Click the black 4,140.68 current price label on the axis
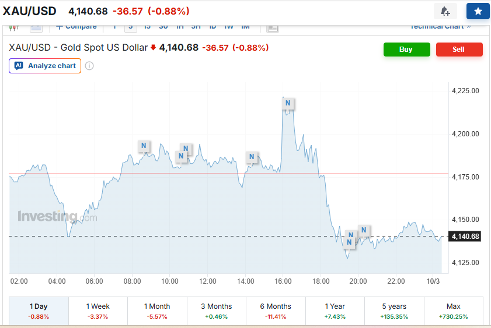The width and height of the screenshot is (491, 328). click(x=465, y=237)
